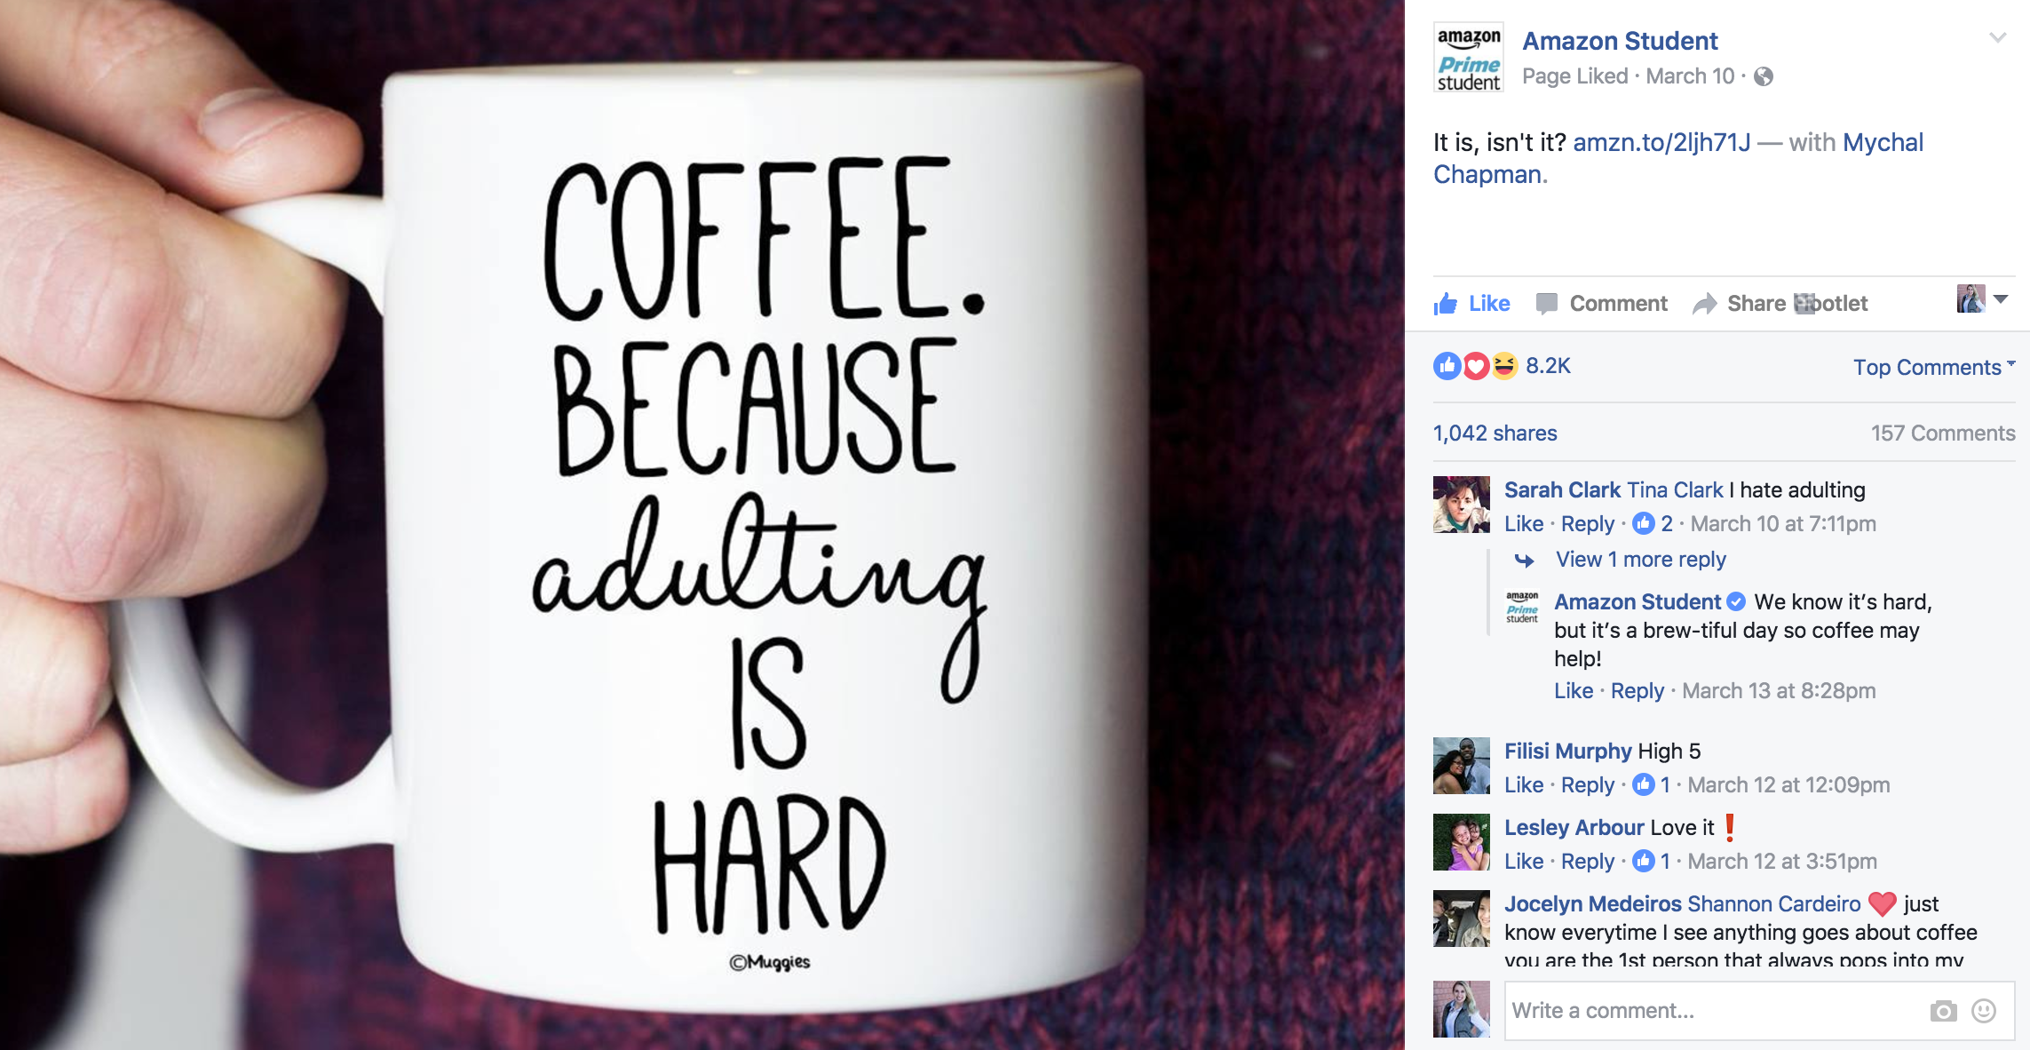The width and height of the screenshot is (2030, 1050).
Task: Open the Top Comments sorting dropdown
Action: click(x=1934, y=367)
